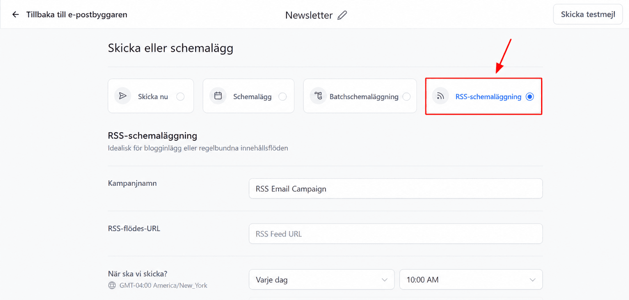Click the RSS feed icon
The width and height of the screenshot is (629, 300).
pyautogui.click(x=440, y=96)
